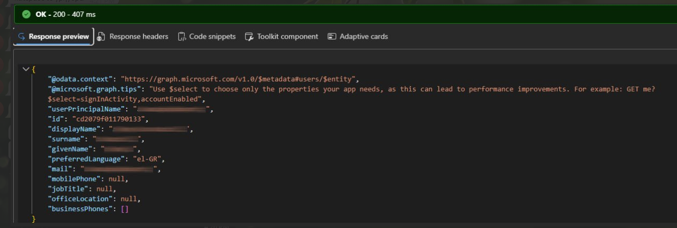The width and height of the screenshot is (677, 228).
Task: Open the graph.microsoft.com metadata URL
Action: (239, 79)
